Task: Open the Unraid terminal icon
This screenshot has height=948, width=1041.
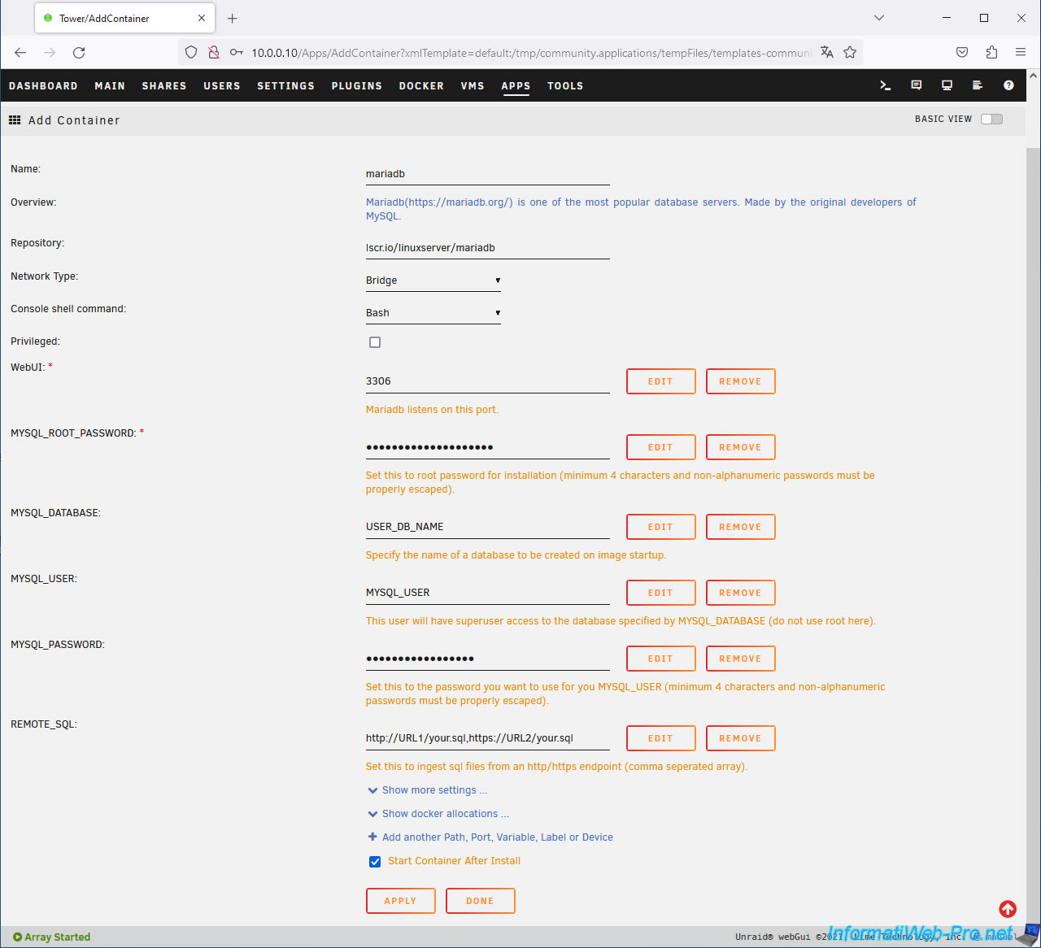Action: click(x=885, y=85)
